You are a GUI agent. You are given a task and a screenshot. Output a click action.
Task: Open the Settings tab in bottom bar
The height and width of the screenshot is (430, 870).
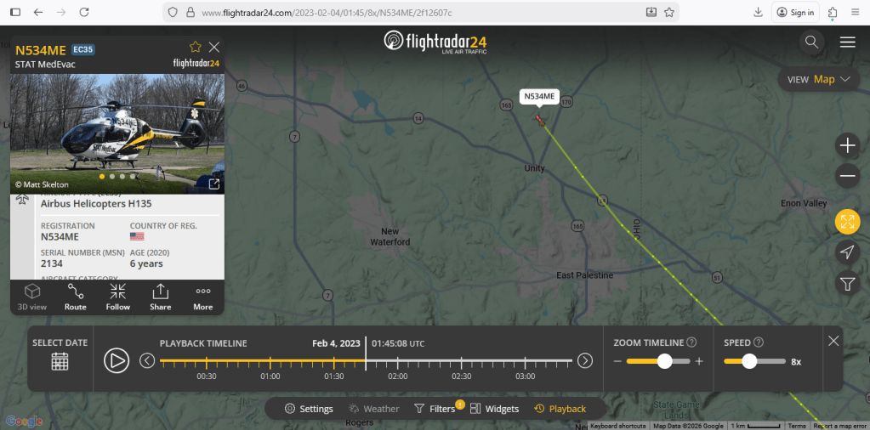tap(309, 409)
